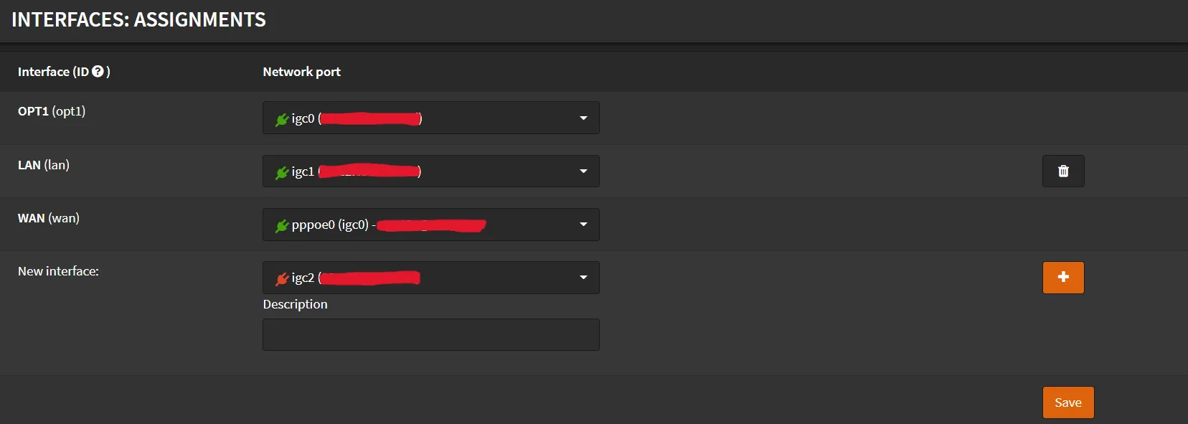Open the LAN network port dropdown arrow
This screenshot has height=424, width=1188.
tap(583, 171)
